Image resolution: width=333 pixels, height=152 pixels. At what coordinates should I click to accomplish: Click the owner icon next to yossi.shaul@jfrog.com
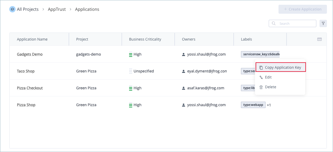(x=183, y=54)
